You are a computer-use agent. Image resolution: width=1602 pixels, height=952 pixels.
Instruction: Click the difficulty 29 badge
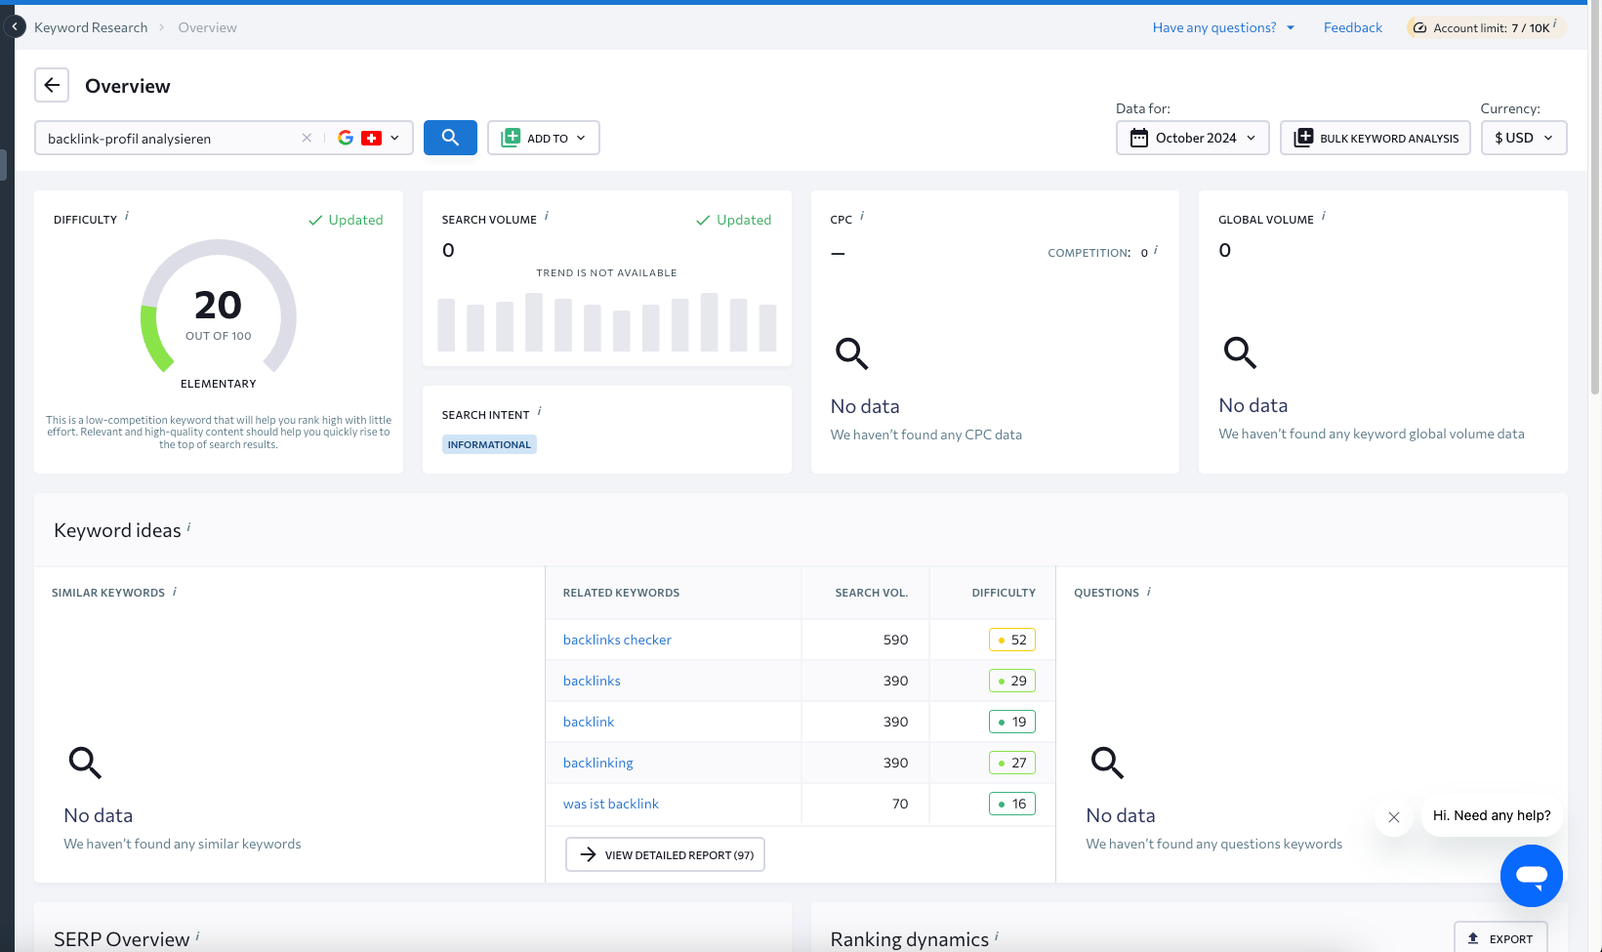point(1011,681)
